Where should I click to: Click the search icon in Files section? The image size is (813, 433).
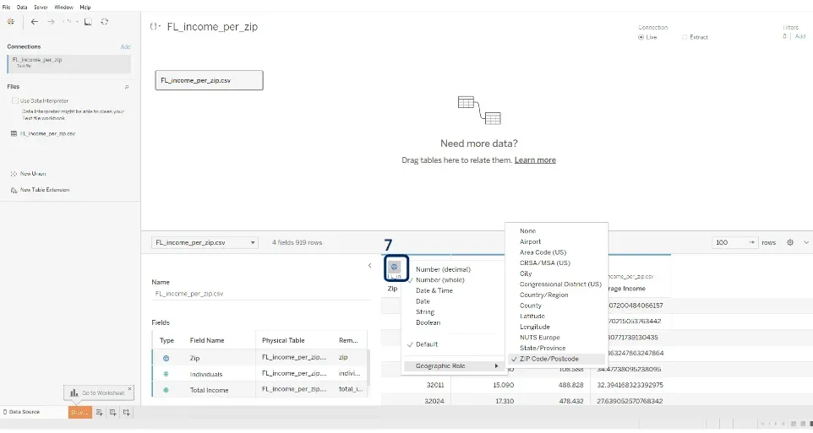(127, 87)
